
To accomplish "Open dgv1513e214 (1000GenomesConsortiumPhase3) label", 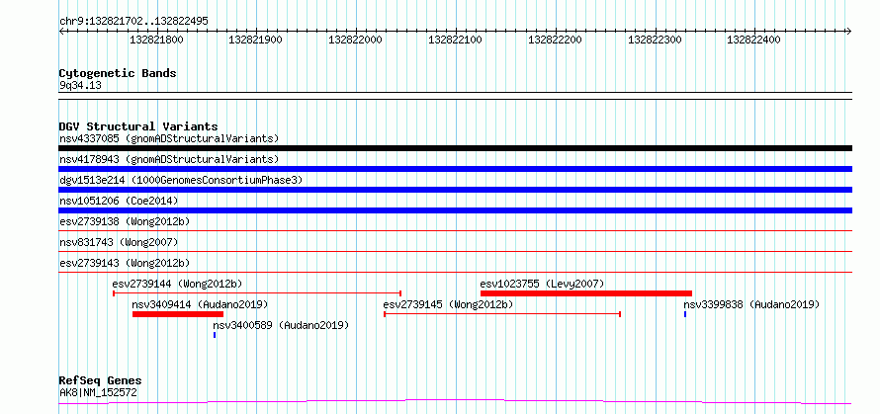I will [181, 180].
